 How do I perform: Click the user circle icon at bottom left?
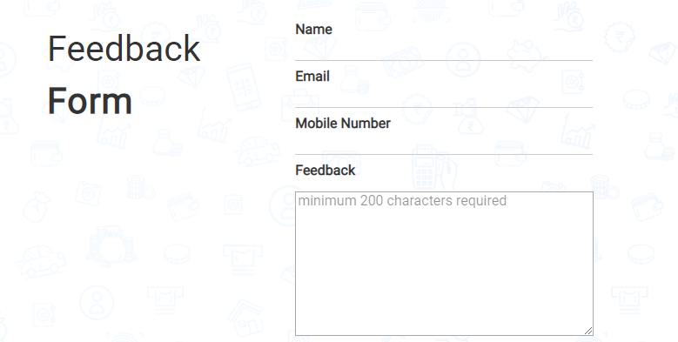click(97, 302)
